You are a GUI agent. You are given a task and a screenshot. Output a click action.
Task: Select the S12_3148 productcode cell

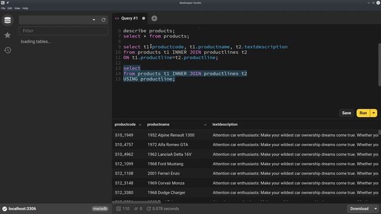pyautogui.click(x=124, y=183)
